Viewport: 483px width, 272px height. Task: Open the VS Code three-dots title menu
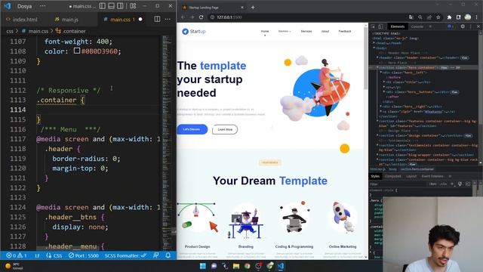pyautogui.click(x=42, y=6)
